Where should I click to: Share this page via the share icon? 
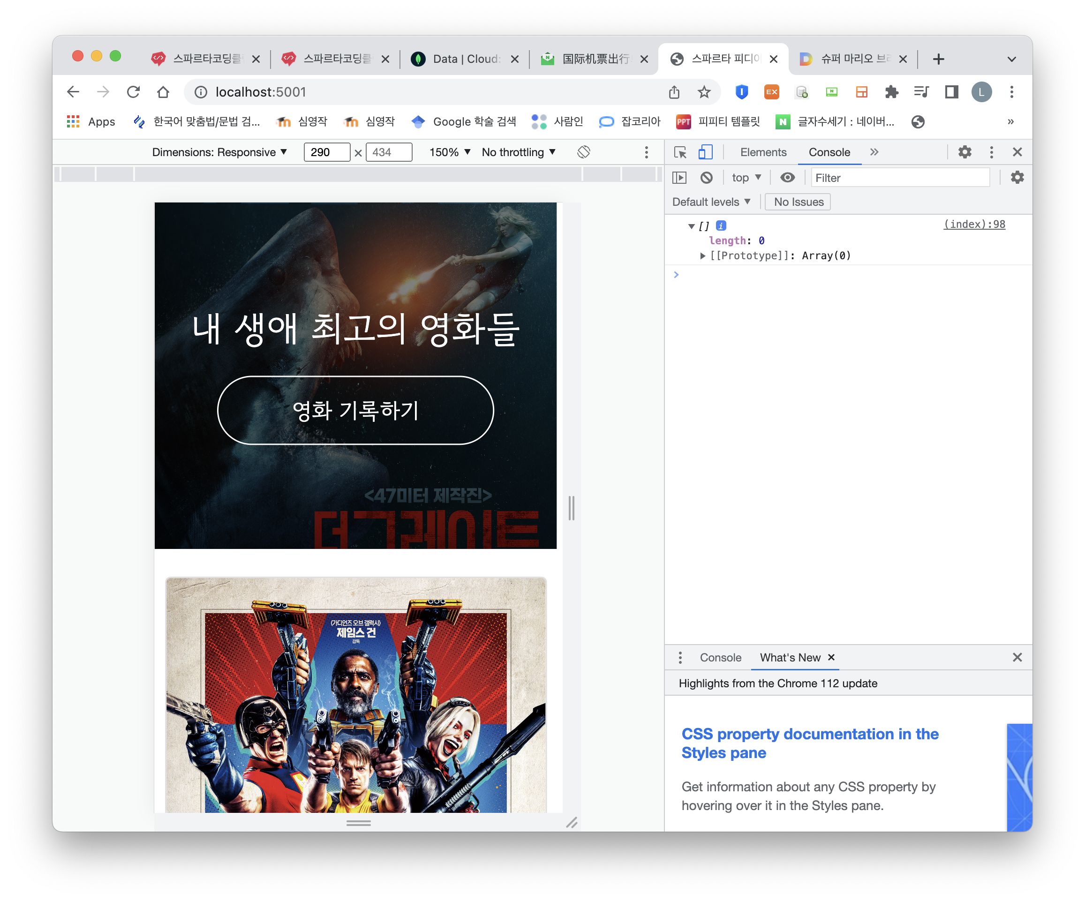pyautogui.click(x=674, y=92)
